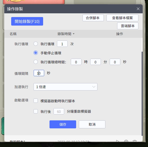Click the loop count input before 次
148x147 pixels.
(62, 44)
